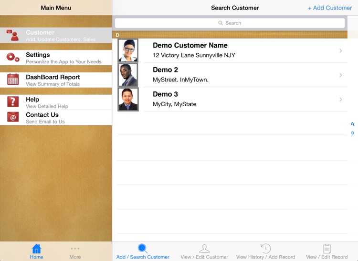Viewport: 358px width, 261px height.
Task: Click the red question mark Help icon
Action: click(x=13, y=101)
